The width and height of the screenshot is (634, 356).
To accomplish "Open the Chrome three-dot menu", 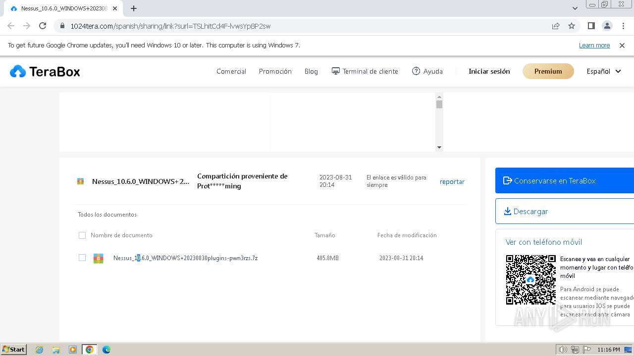I will (623, 26).
